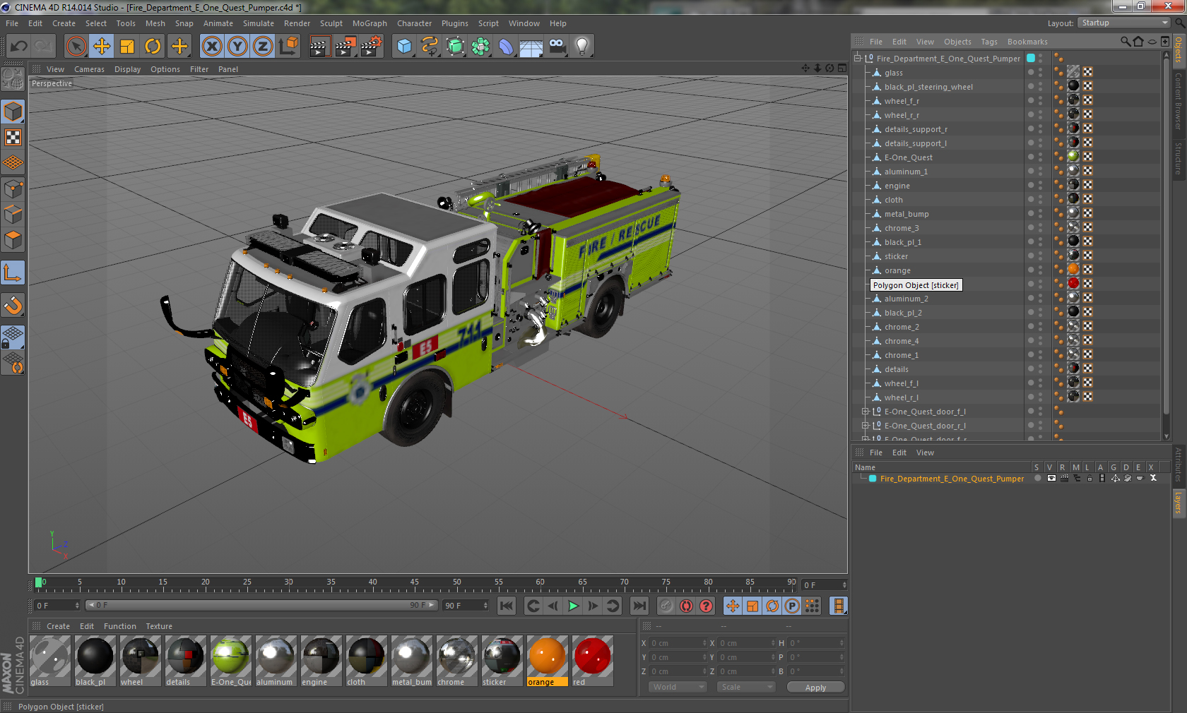Select the chrome material thumbnail
The width and height of the screenshot is (1187, 713).
pos(456,661)
